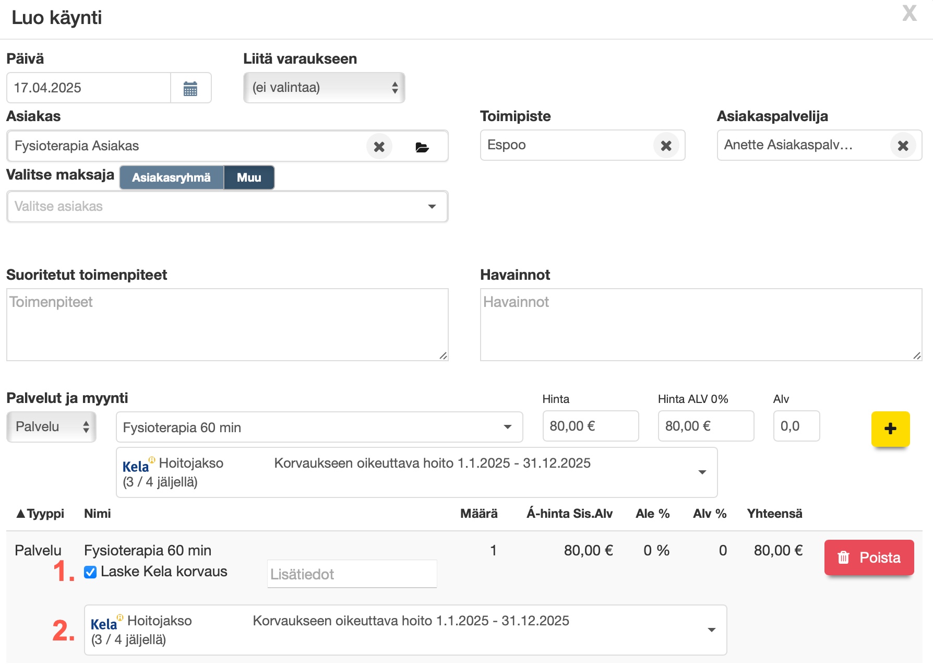The image size is (933, 665).
Task: Close the Luo käynti dialog
Action: 910,14
